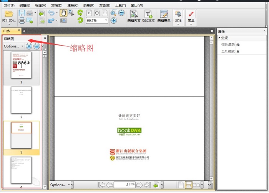Click the fit page icon
The height and width of the screenshot is (193, 269).
click(x=97, y=13)
